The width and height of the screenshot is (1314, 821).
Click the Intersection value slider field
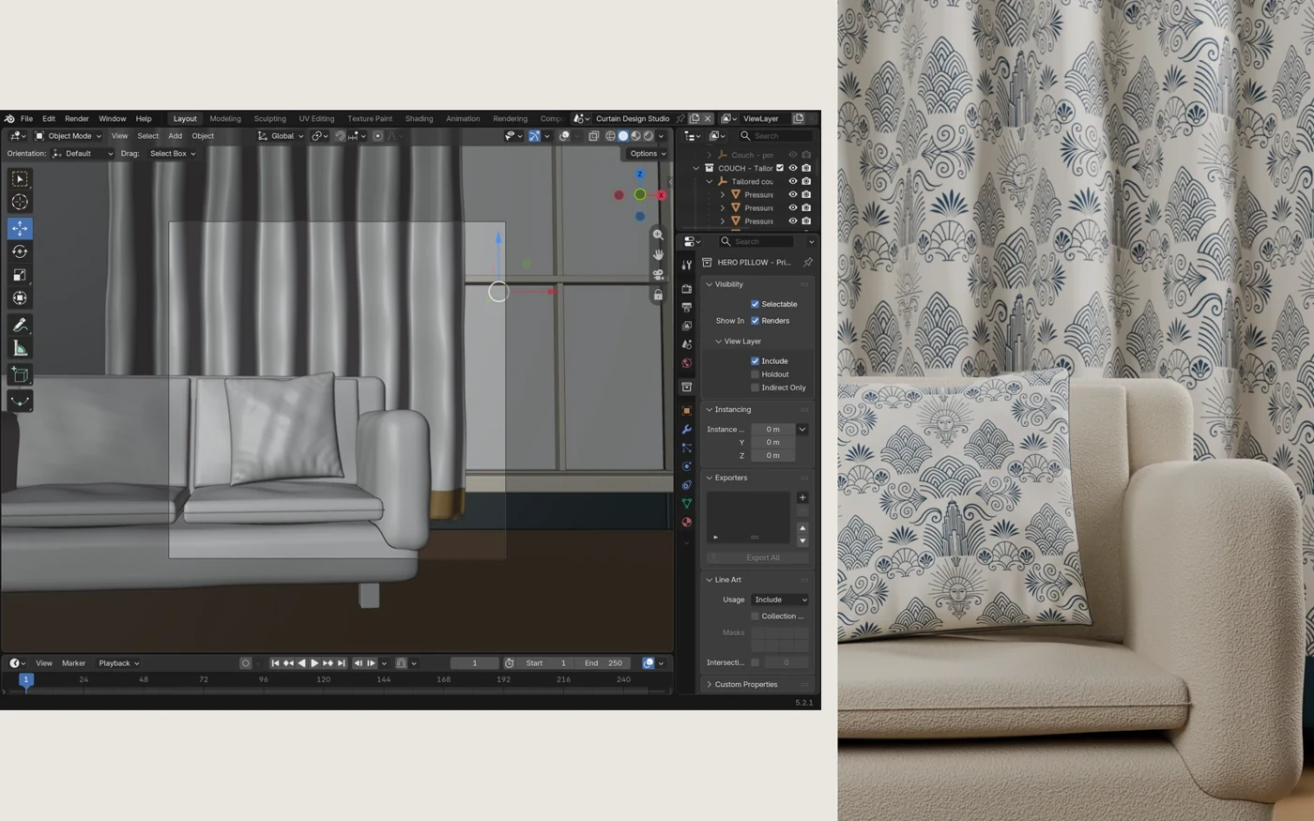(787, 662)
